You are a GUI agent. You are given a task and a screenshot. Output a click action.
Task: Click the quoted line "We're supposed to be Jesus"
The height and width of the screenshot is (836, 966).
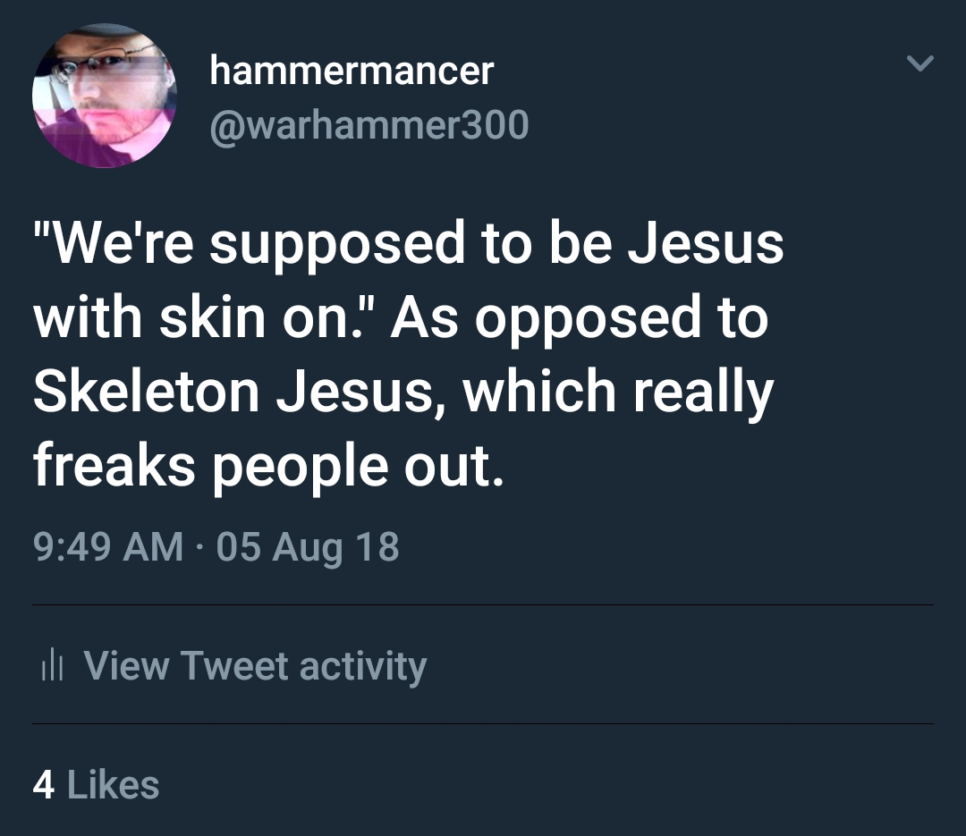click(408, 245)
